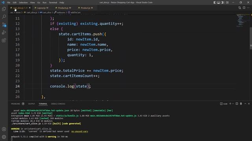Screen dimensions: 252x141
Task: Open the Go menu
Action: 39,3
